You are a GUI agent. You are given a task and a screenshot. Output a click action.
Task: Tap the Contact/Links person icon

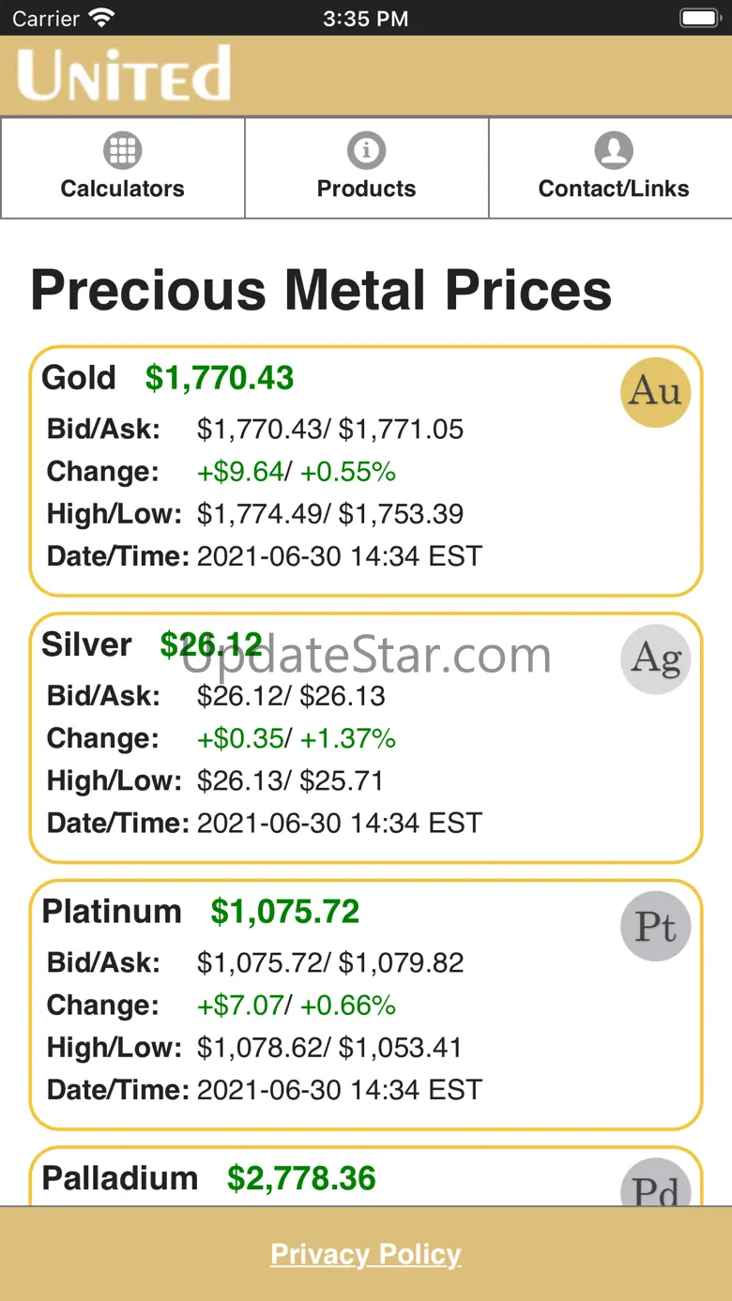(x=613, y=150)
